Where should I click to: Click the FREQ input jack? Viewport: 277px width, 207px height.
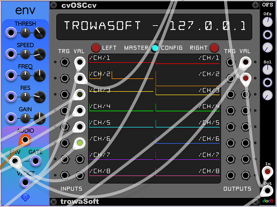(11, 76)
